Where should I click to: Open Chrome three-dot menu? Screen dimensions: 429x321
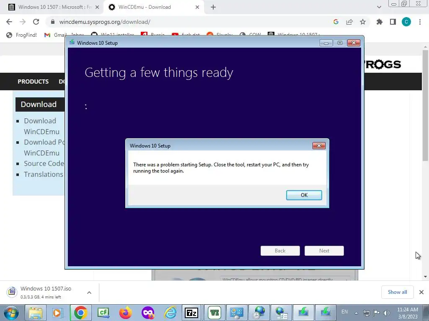coord(420,22)
